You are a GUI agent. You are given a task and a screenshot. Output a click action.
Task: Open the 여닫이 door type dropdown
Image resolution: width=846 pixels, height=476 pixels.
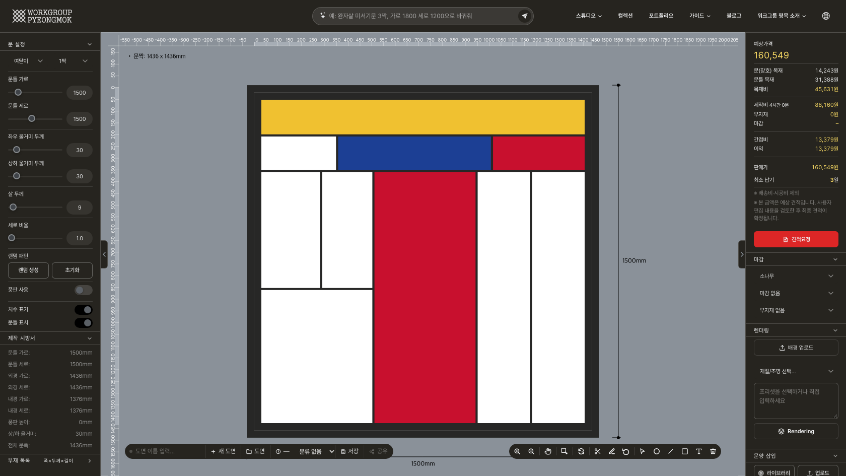point(28,61)
